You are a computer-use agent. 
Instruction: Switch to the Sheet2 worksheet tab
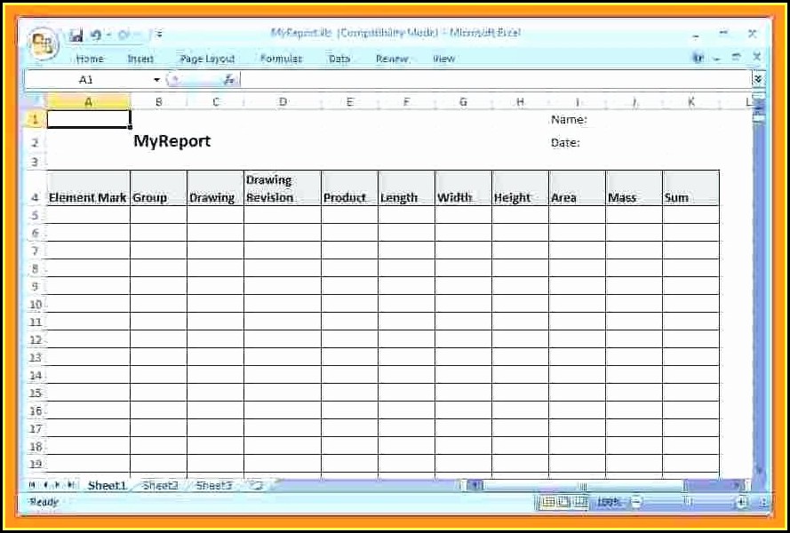tap(161, 486)
